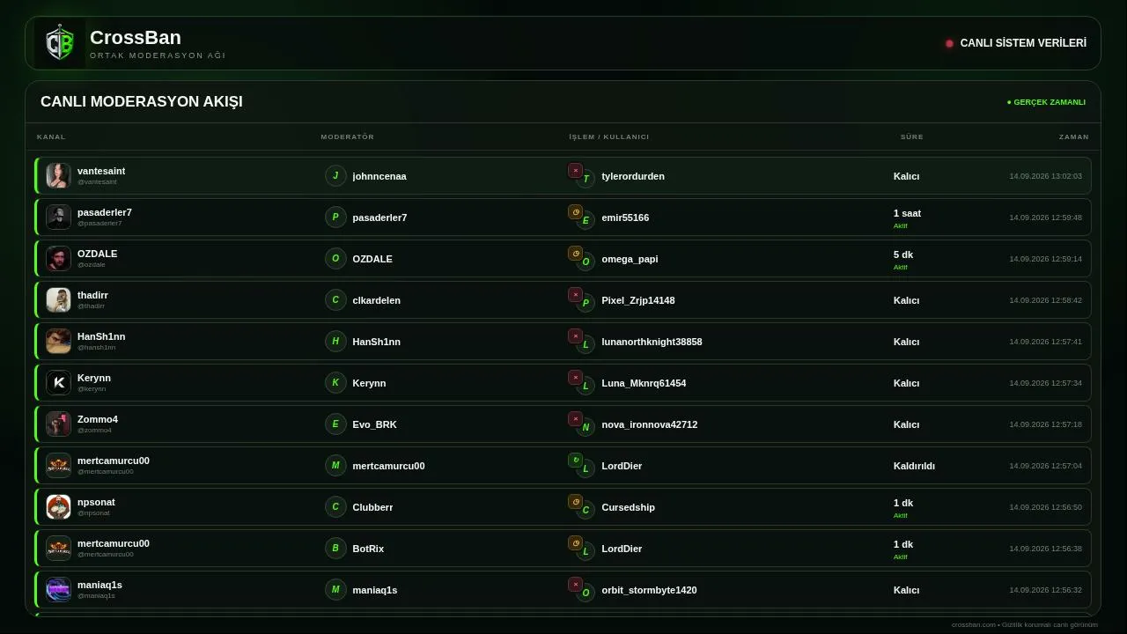Click username omega_papi in the feed
This screenshot has width=1127, height=634.
click(x=630, y=259)
